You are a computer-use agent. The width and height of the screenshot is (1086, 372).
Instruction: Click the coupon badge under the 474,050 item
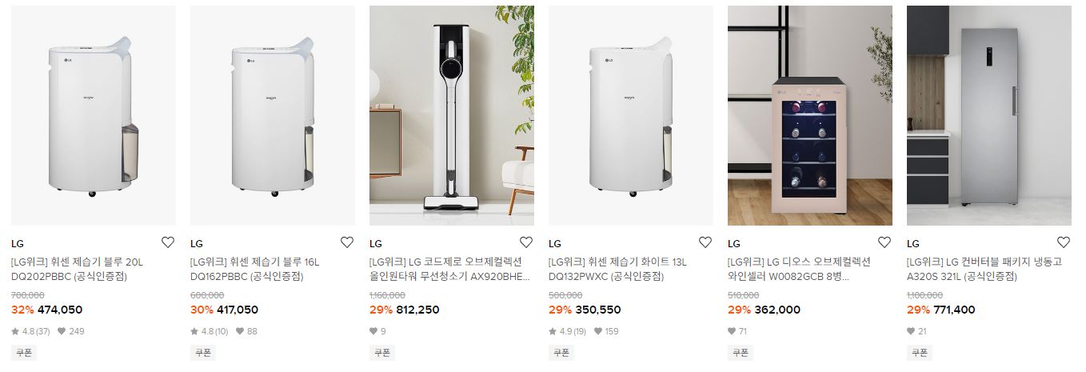coord(24,352)
